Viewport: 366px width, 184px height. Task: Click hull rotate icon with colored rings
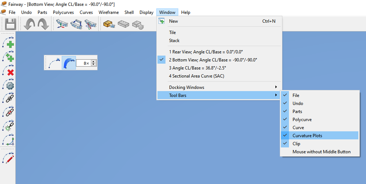pos(91,24)
